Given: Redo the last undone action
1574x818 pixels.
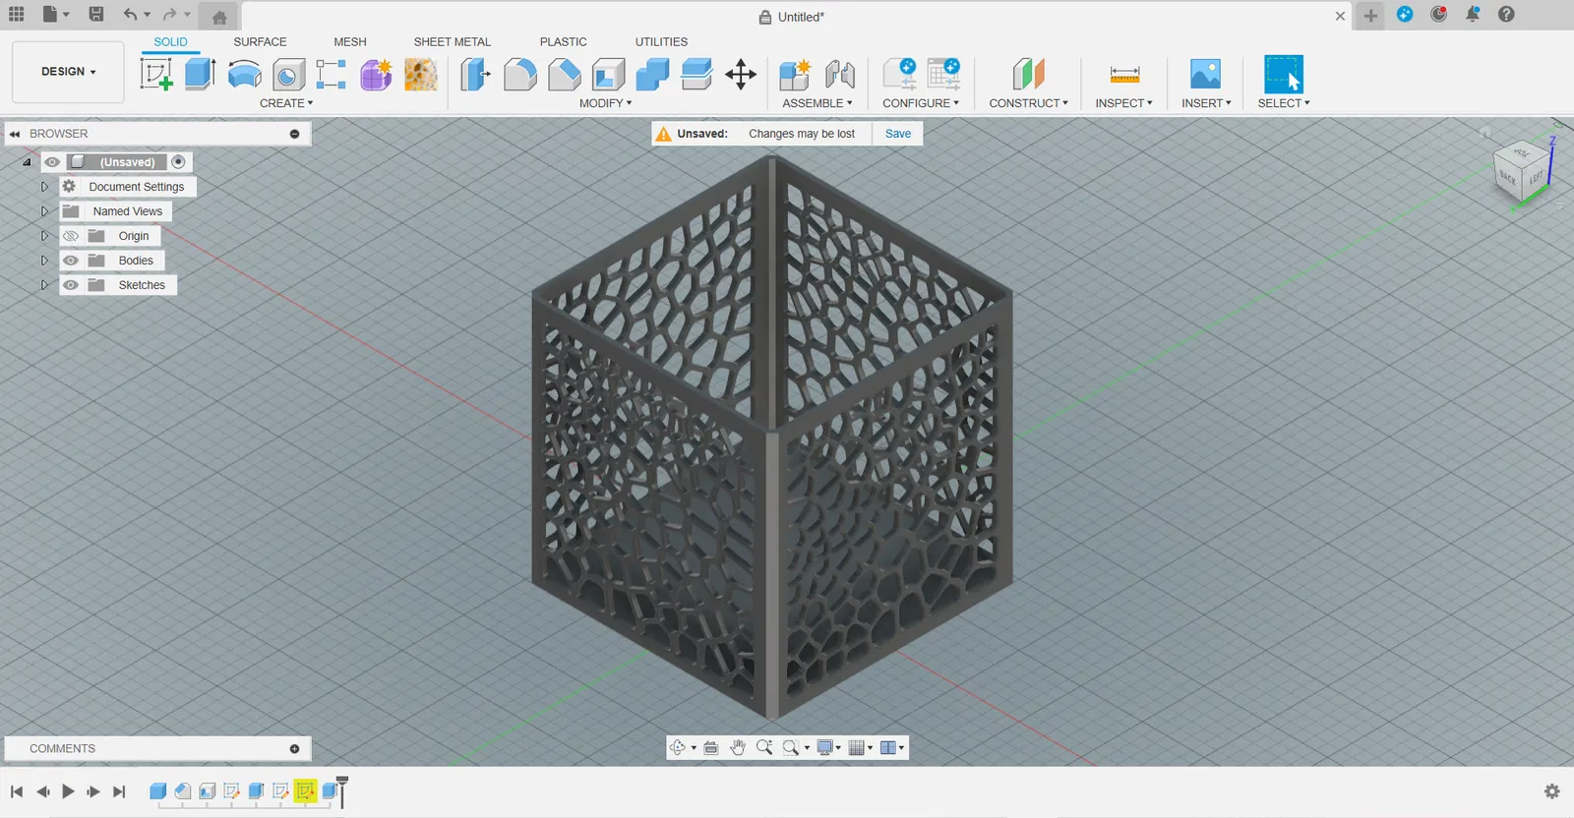Looking at the screenshot, I should [x=169, y=15].
